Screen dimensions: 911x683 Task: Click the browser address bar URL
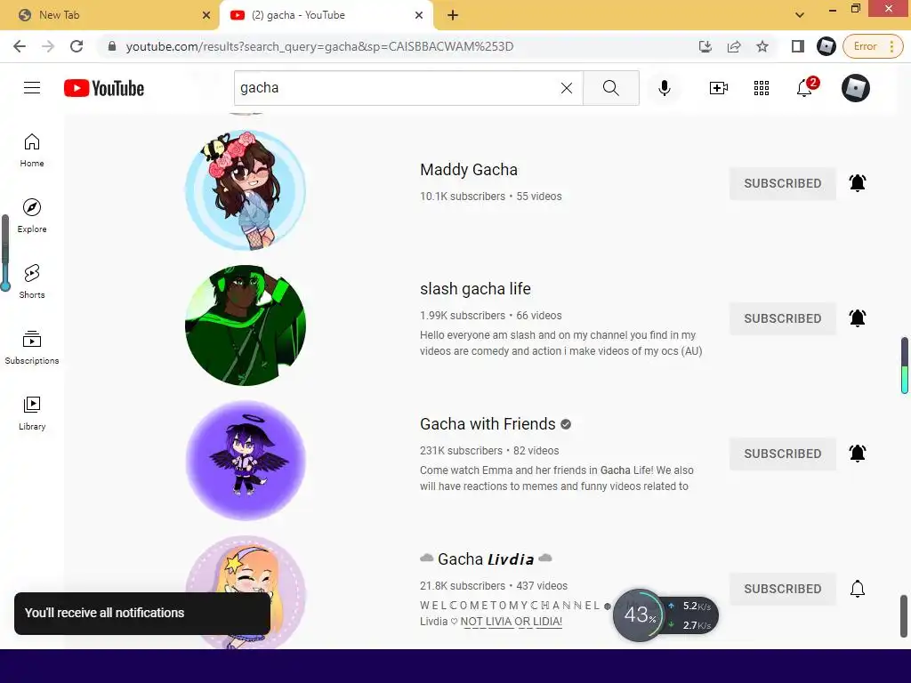coord(319,46)
